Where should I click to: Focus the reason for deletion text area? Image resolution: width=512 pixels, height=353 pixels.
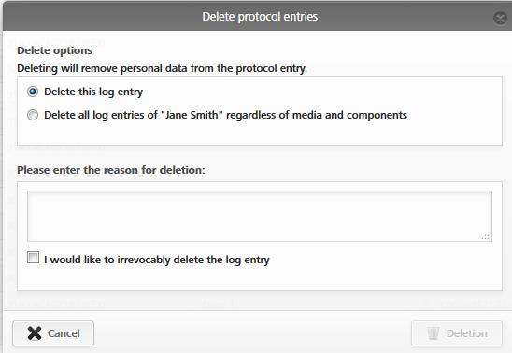[260, 216]
